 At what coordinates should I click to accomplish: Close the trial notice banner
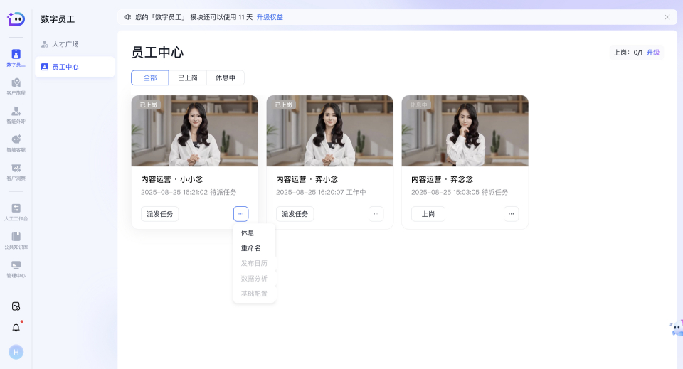tap(667, 17)
